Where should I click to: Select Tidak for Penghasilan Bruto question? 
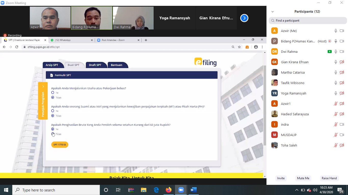[53, 134]
